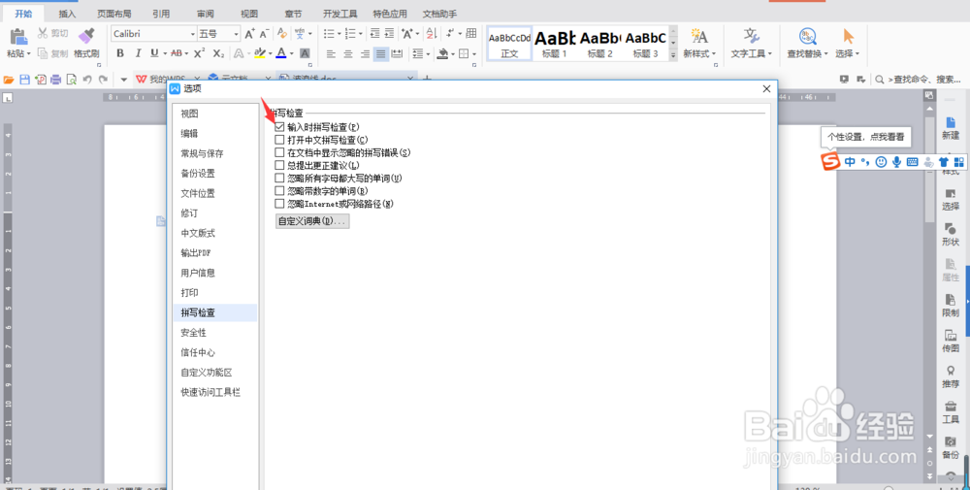Image resolution: width=970 pixels, height=490 pixels.
Task: Click the print preview icon
Action: 72,80
